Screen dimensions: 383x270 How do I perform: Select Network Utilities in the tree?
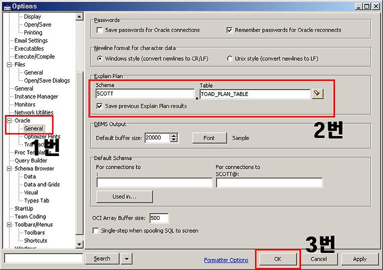pyautogui.click(x=34, y=112)
